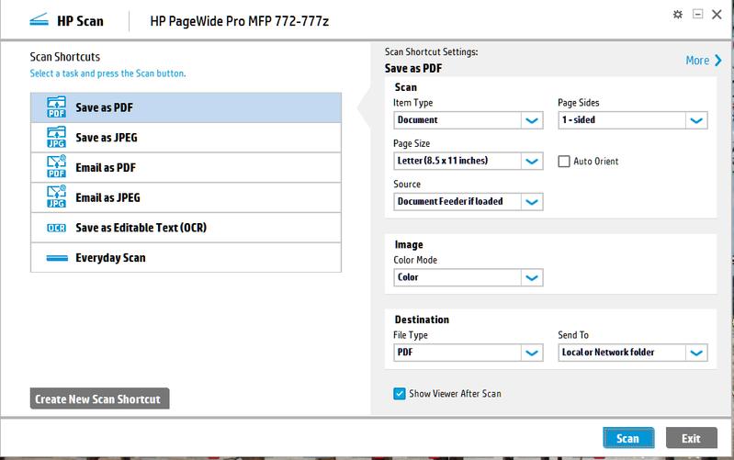734x460 pixels.
Task: Click the Exit button
Action: point(692,438)
